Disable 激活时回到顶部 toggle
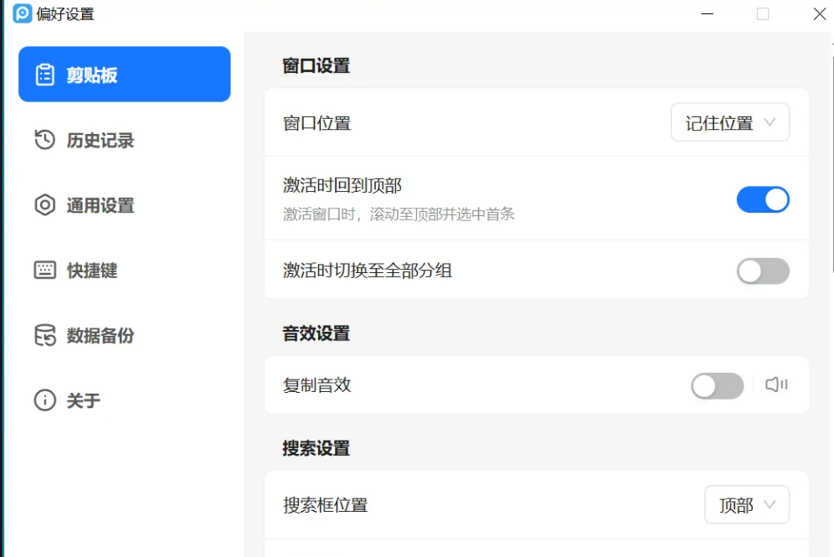834x557 pixels. pyautogui.click(x=763, y=199)
